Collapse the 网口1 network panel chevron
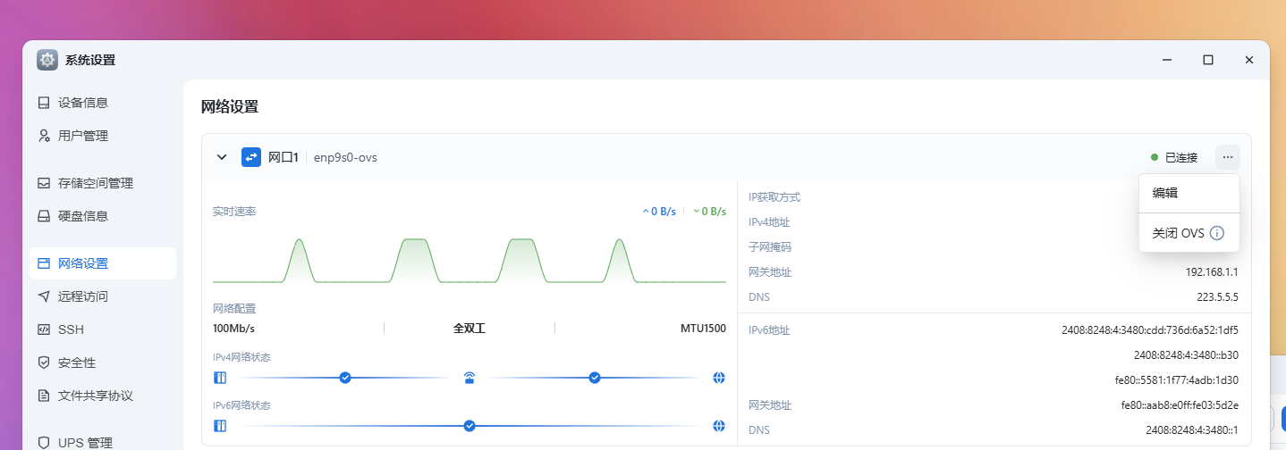The image size is (1286, 450). pos(222,157)
